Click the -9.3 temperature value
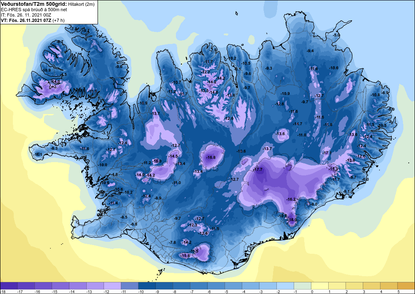Image resolution: width=415 pixels, height=294 pixels. pyautogui.click(x=269, y=68)
